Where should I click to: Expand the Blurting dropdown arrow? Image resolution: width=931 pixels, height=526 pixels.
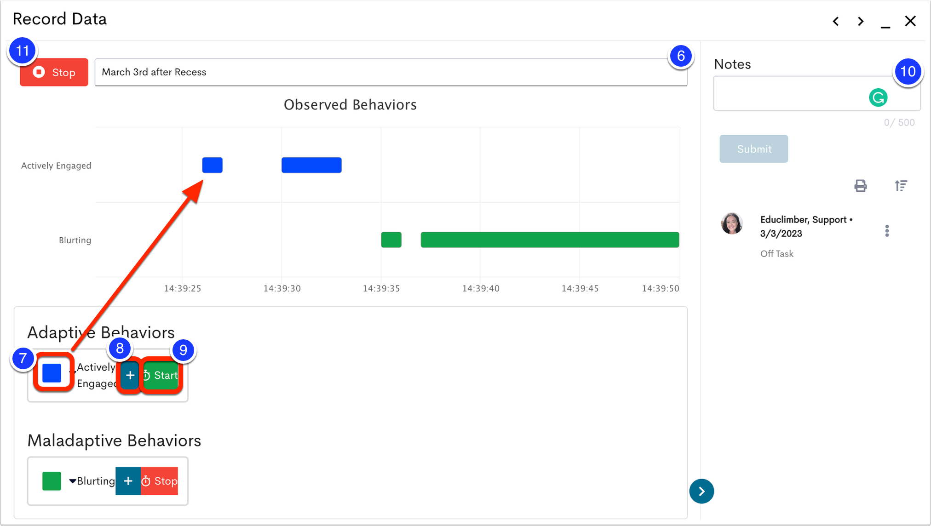click(x=72, y=481)
